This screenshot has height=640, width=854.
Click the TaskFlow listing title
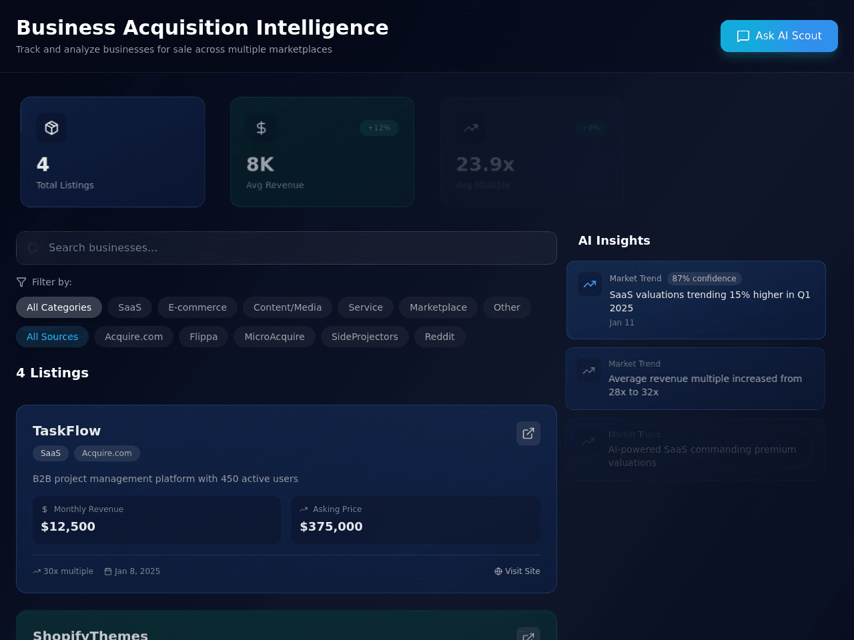[x=67, y=431]
